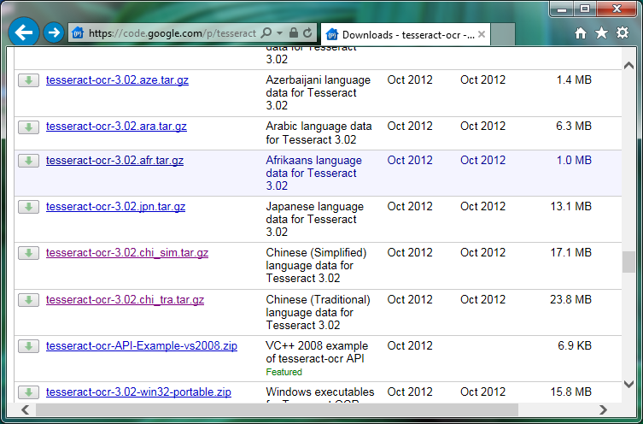Click the horizontal scrollbar left arrow
This screenshot has width=643, height=424.
click(x=25, y=409)
